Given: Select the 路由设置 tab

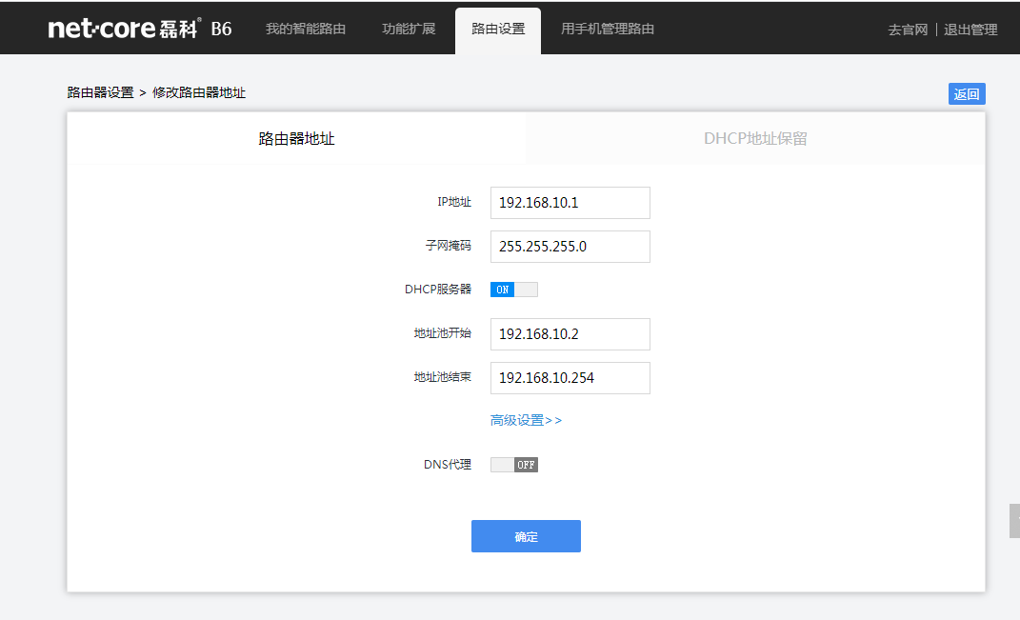Looking at the screenshot, I should pyautogui.click(x=498, y=30).
